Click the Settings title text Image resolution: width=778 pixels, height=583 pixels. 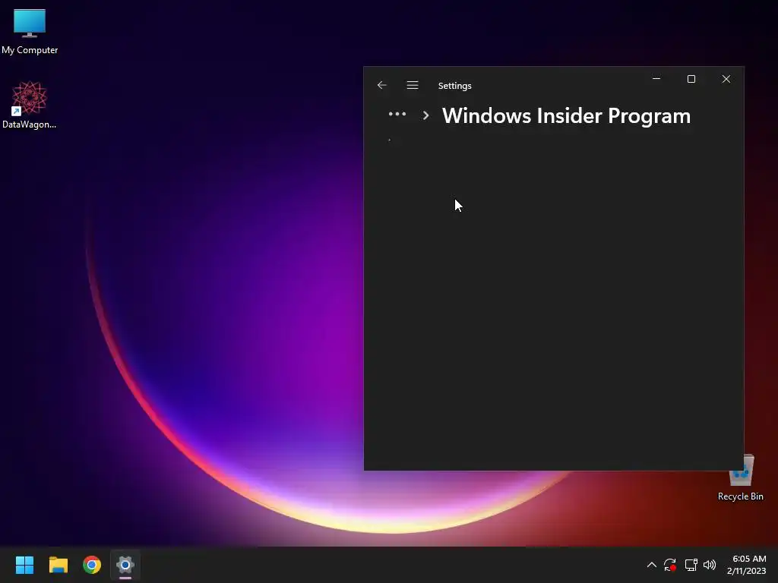pyautogui.click(x=454, y=86)
